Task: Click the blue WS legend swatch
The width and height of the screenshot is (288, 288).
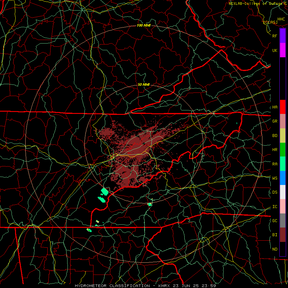Action: pyautogui.click(x=283, y=178)
